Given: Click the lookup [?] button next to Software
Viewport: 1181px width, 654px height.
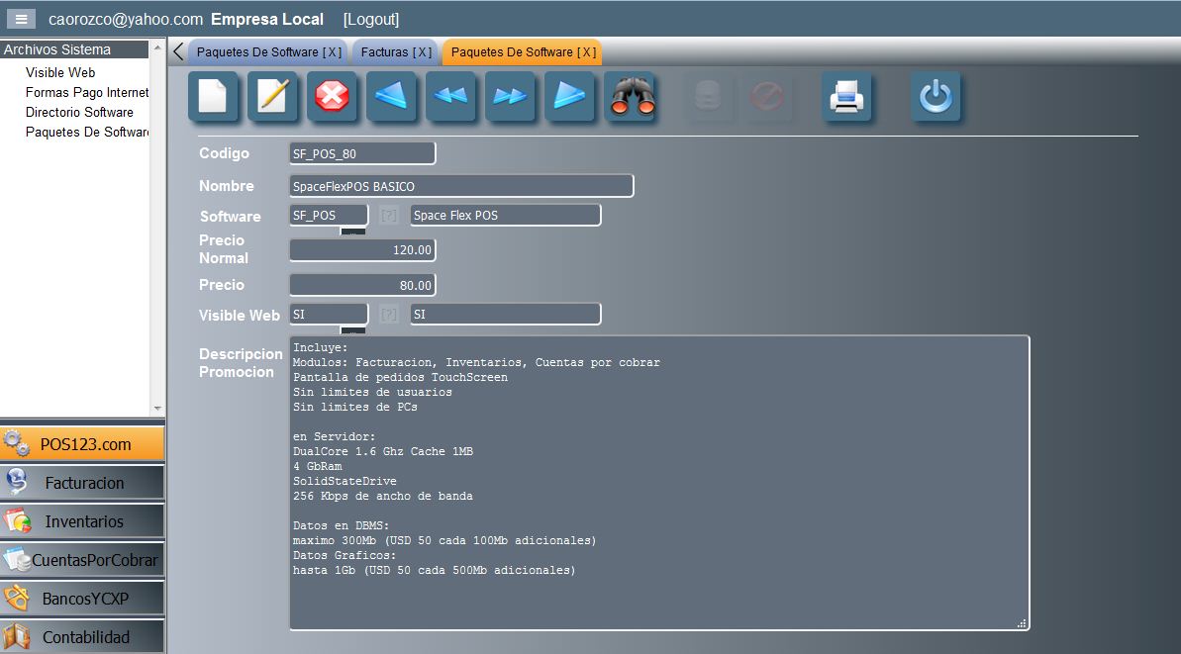Looking at the screenshot, I should 389,216.
